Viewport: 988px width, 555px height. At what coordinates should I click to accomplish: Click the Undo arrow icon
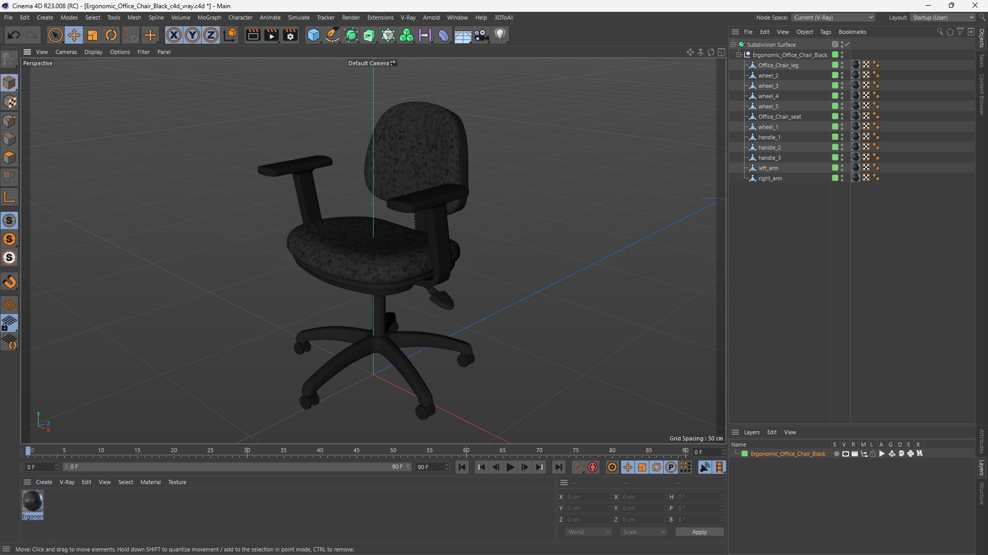(14, 35)
